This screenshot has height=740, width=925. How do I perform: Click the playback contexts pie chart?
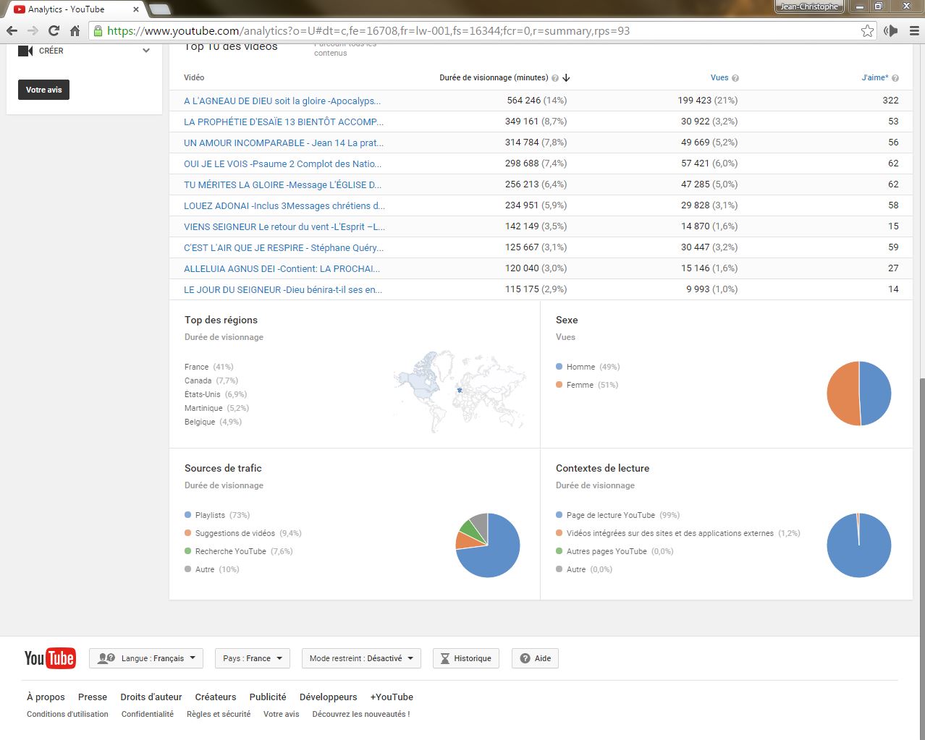(859, 545)
